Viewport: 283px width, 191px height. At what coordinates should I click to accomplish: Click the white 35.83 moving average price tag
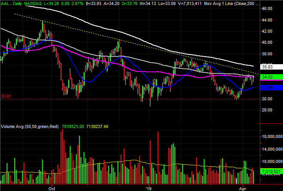(x=271, y=67)
